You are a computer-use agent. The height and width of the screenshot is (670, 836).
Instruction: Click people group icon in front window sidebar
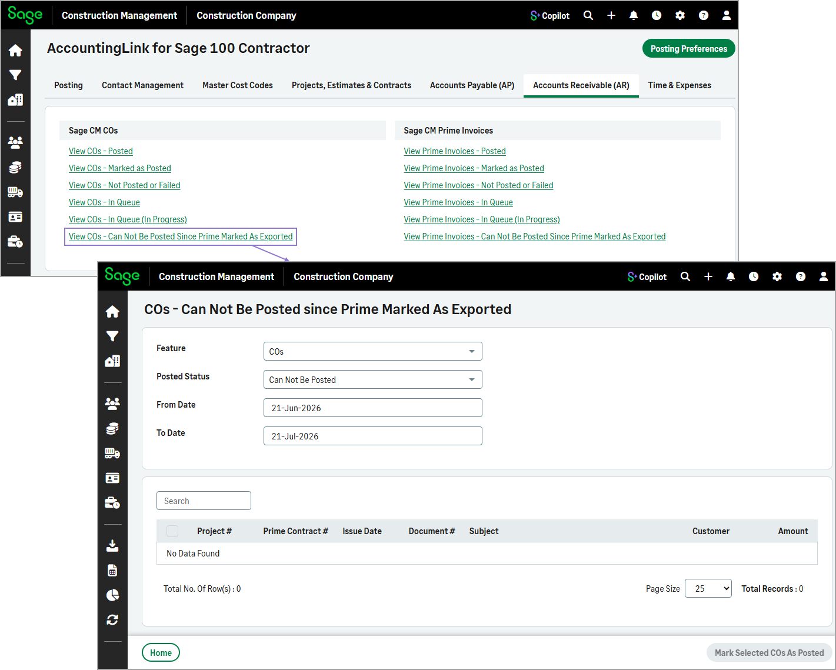tap(112, 404)
